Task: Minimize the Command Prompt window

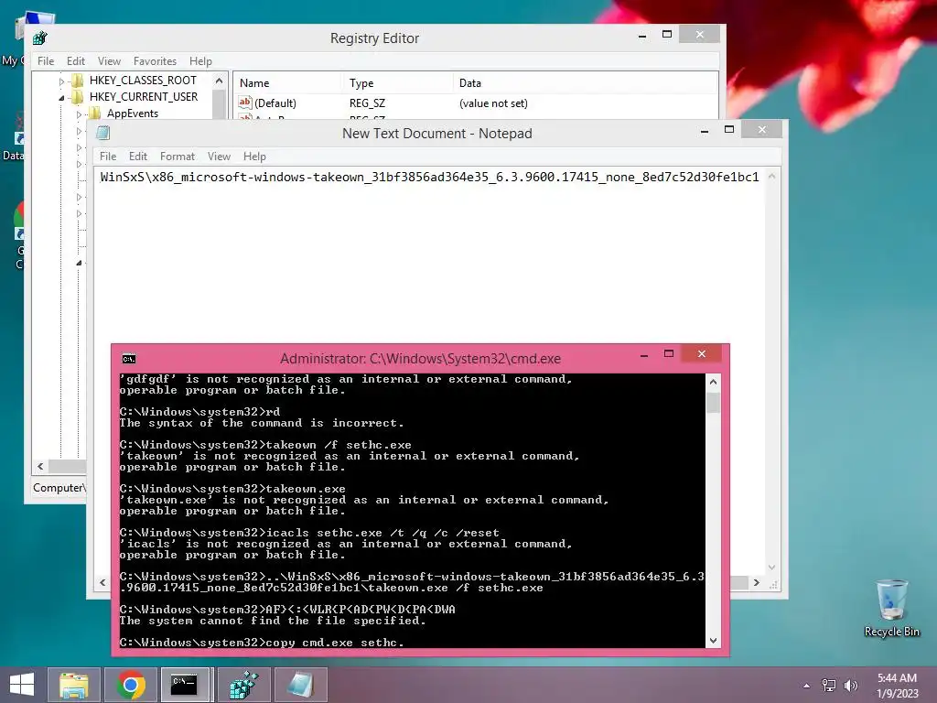Action: (644, 354)
